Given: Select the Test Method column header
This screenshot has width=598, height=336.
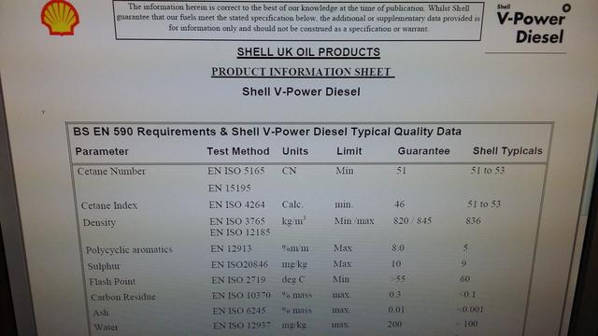Looking at the screenshot, I should 238,151.
